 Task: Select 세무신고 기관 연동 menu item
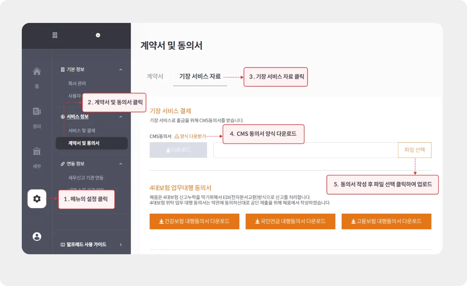[86, 178]
